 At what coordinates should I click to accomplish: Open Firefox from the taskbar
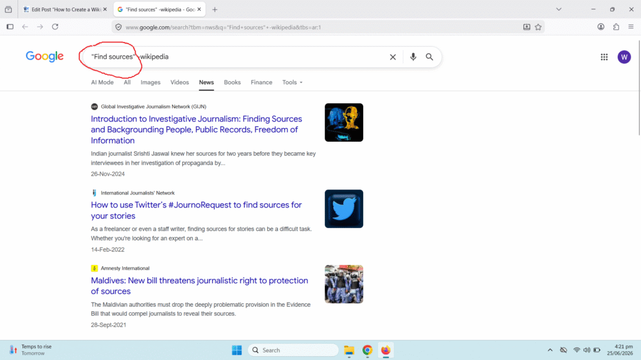386,350
